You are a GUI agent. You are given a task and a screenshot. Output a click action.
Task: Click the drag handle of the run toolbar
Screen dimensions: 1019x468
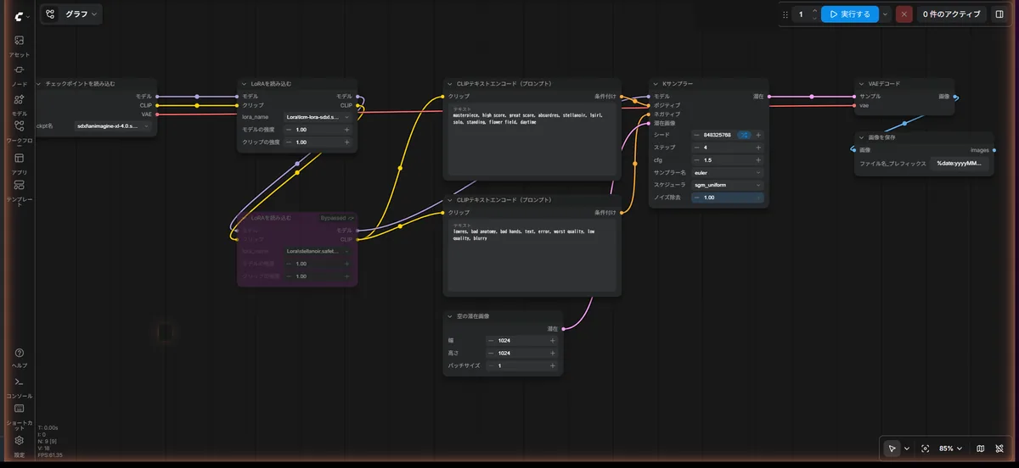click(x=785, y=14)
